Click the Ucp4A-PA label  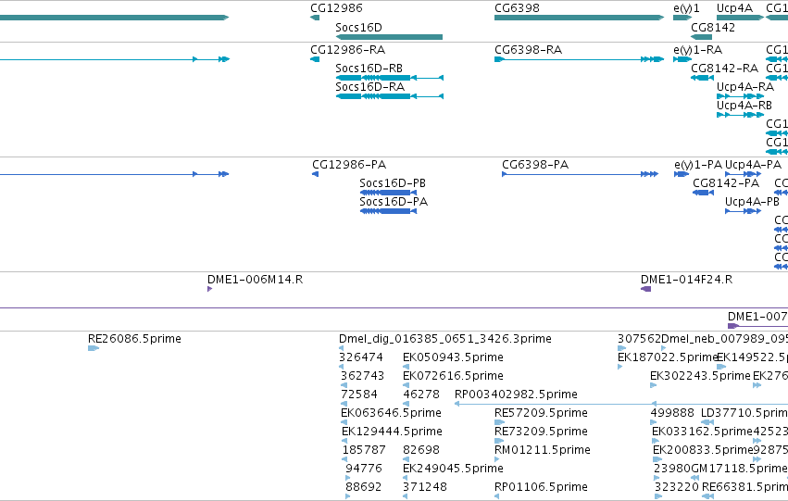(x=754, y=165)
